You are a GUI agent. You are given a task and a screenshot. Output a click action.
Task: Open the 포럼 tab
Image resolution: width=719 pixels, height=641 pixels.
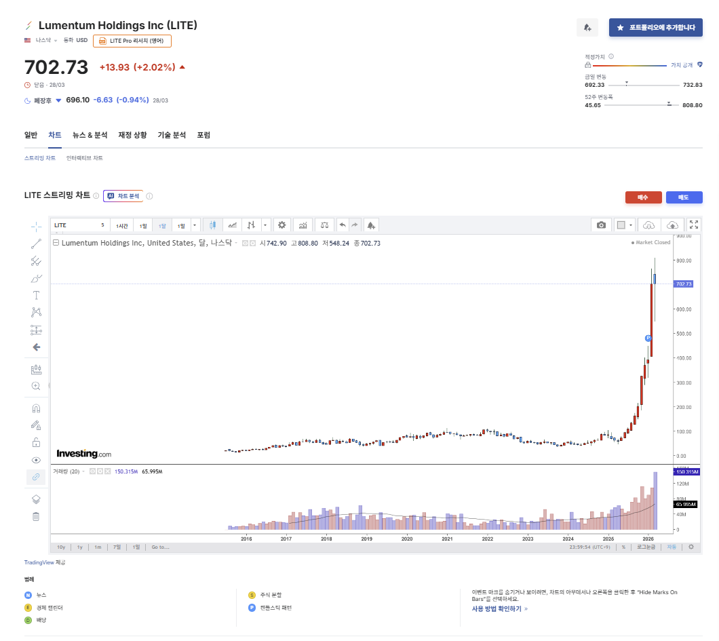(203, 135)
